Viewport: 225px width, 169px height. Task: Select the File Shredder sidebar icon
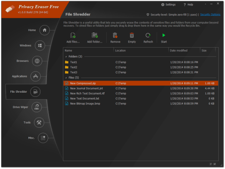click(x=35, y=92)
